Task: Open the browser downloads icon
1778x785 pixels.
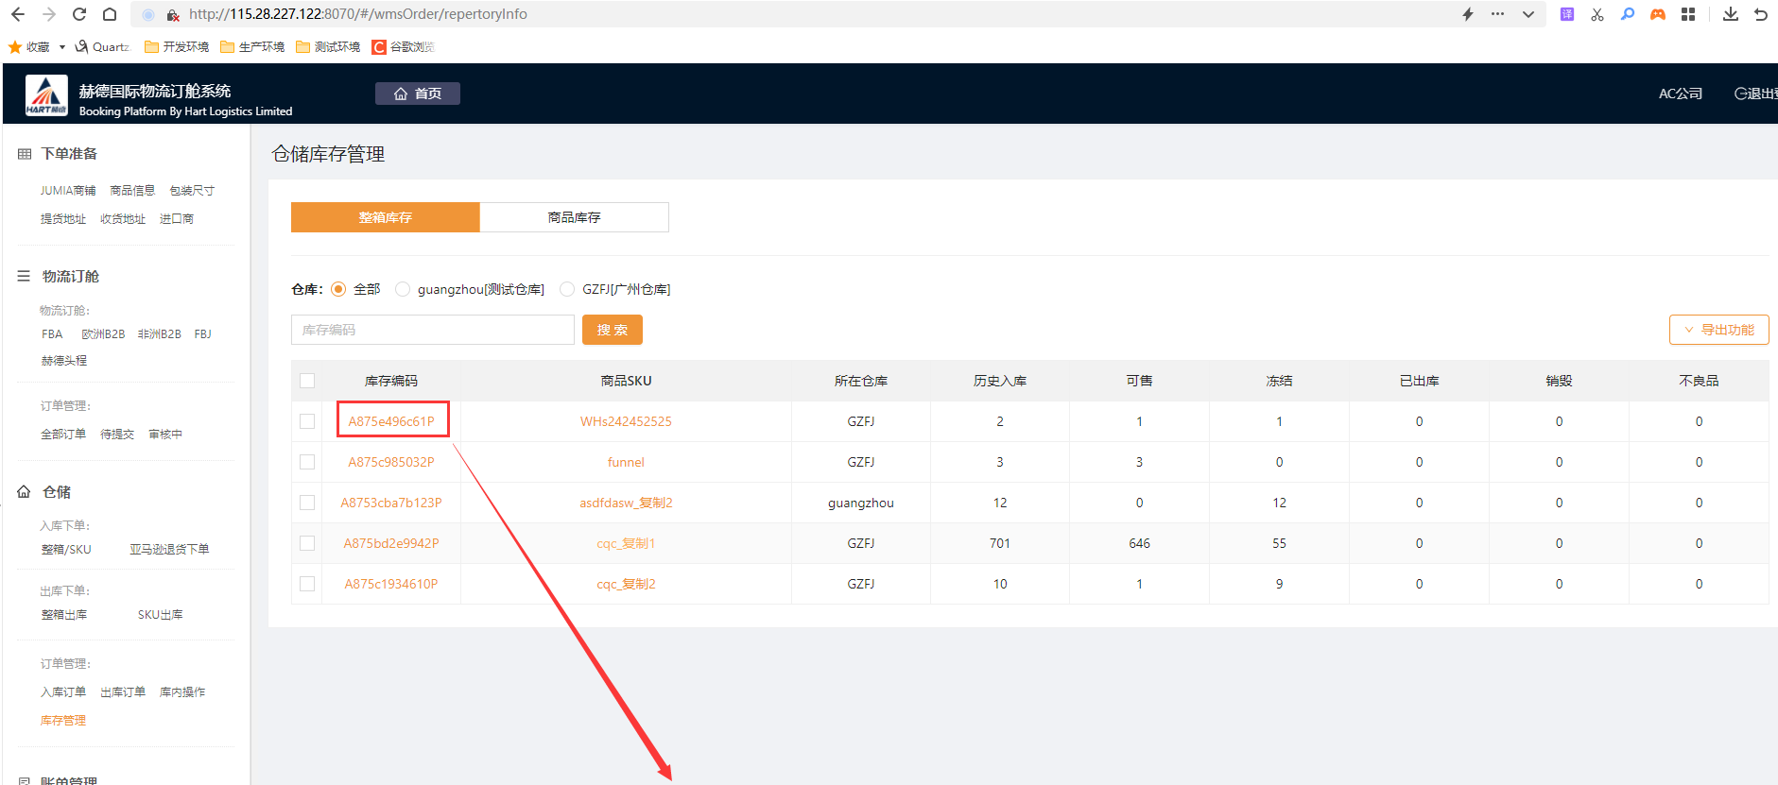Action: [x=1730, y=14]
